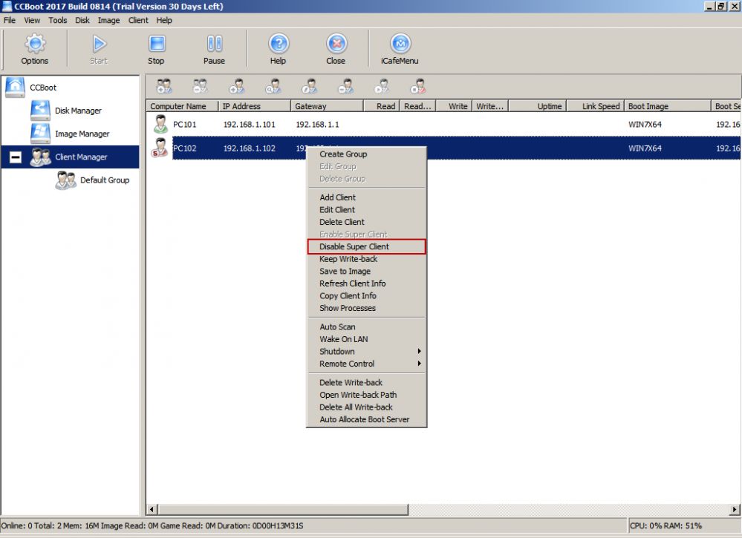Screen dimensions: 742x538
Task: Click the Image Manager icon
Action: point(40,134)
